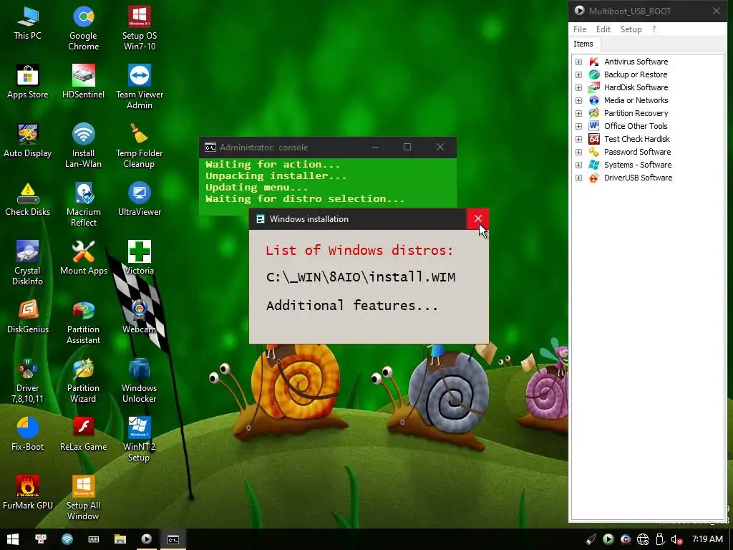Open the ? help menu

pyautogui.click(x=654, y=29)
